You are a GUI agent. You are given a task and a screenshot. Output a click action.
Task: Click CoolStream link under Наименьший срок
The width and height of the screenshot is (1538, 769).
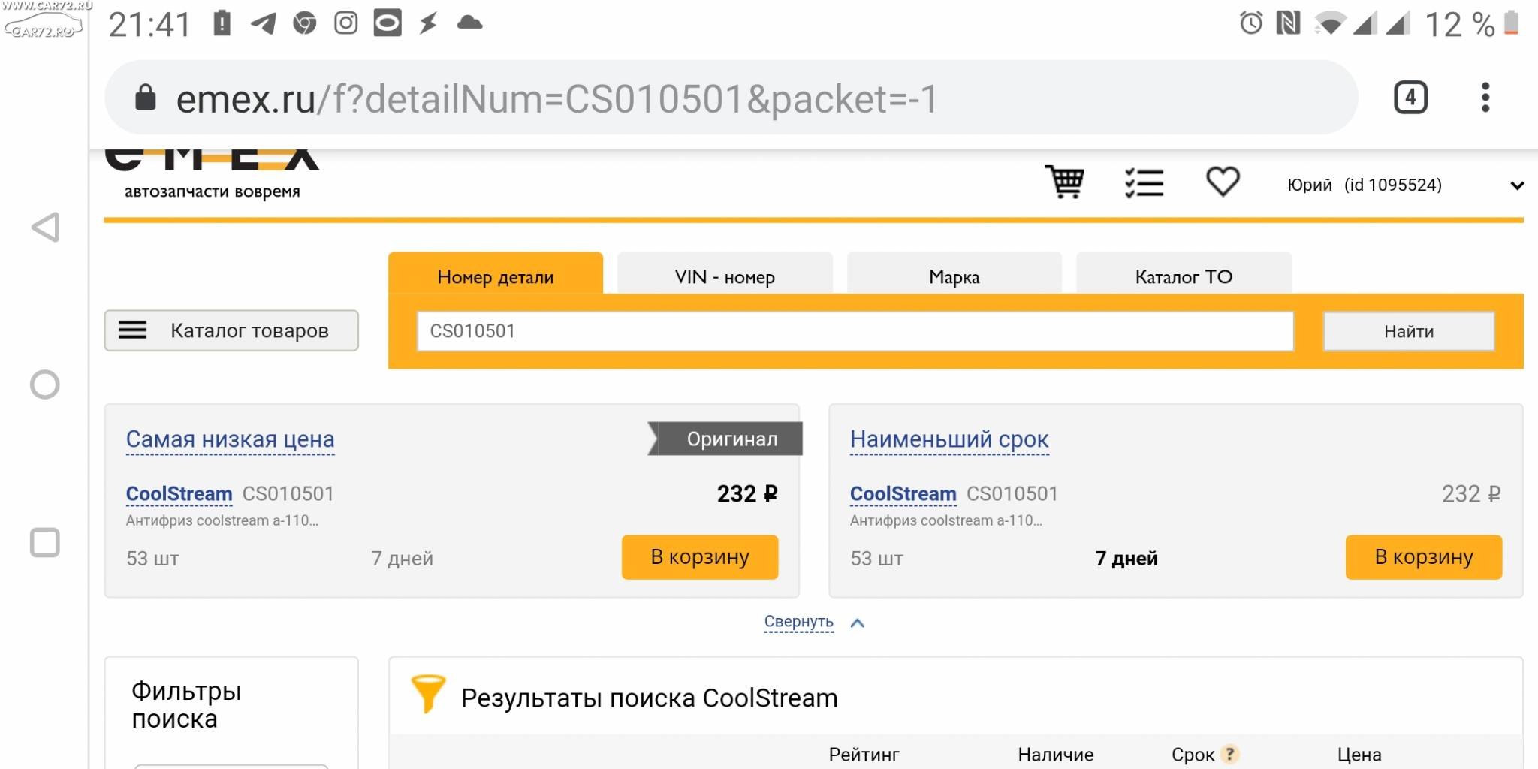pyautogui.click(x=903, y=494)
